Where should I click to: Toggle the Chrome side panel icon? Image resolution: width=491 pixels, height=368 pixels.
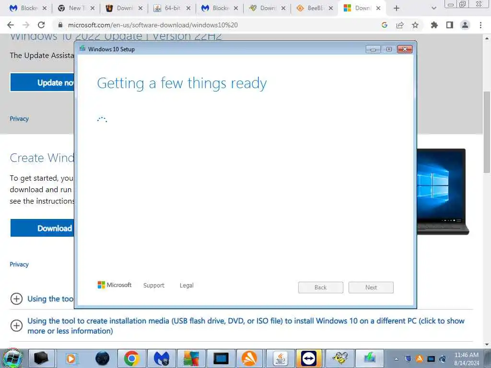pyautogui.click(x=450, y=25)
